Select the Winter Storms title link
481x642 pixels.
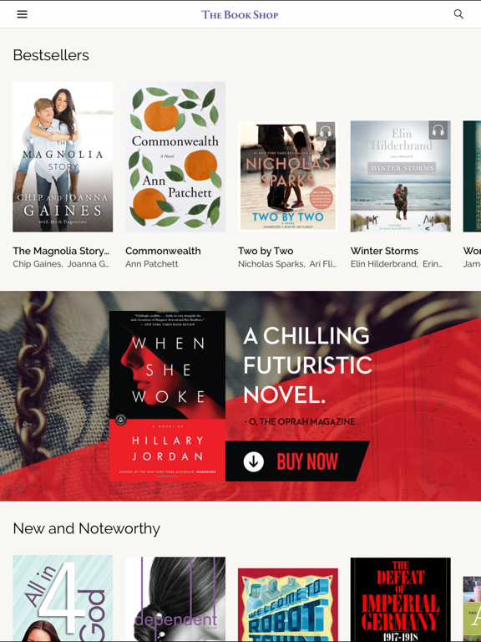(384, 251)
